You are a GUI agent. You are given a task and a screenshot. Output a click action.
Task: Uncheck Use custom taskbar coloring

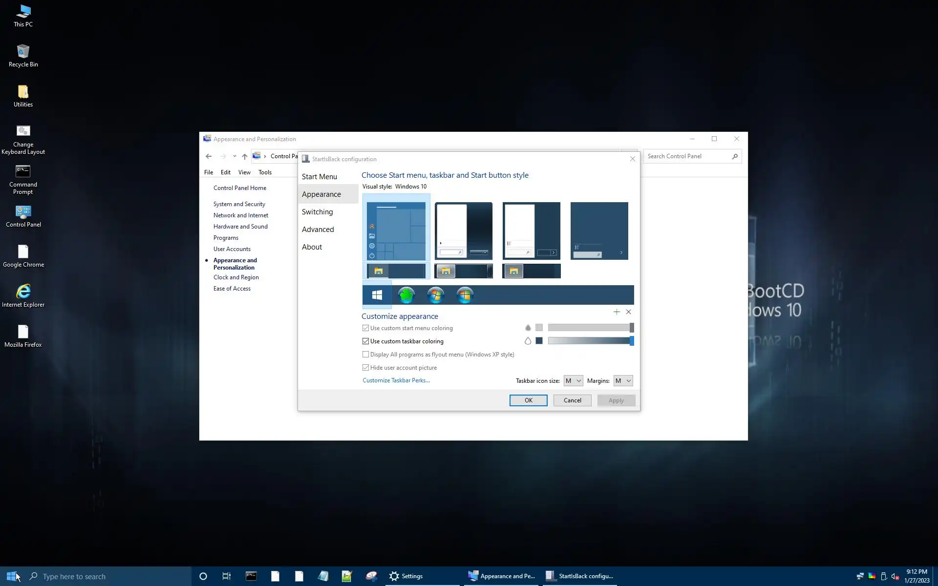(365, 341)
